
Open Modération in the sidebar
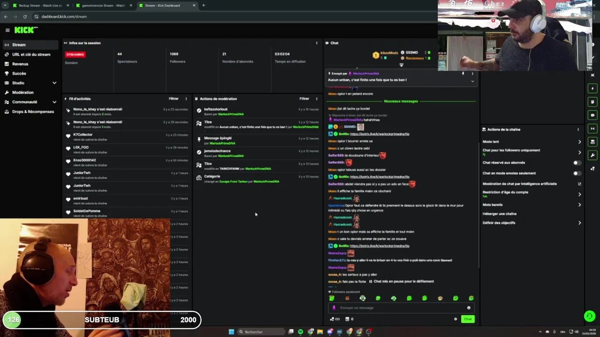point(30,93)
